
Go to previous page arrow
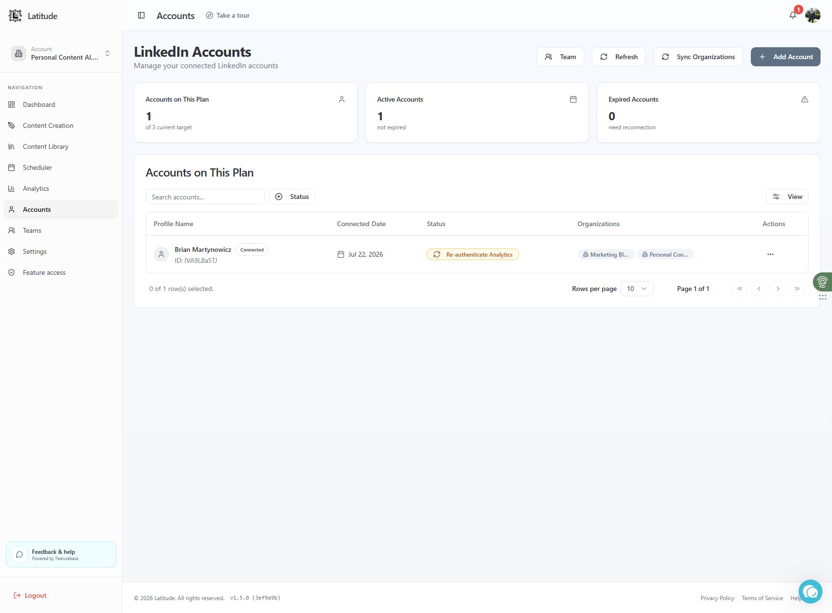[x=759, y=289]
